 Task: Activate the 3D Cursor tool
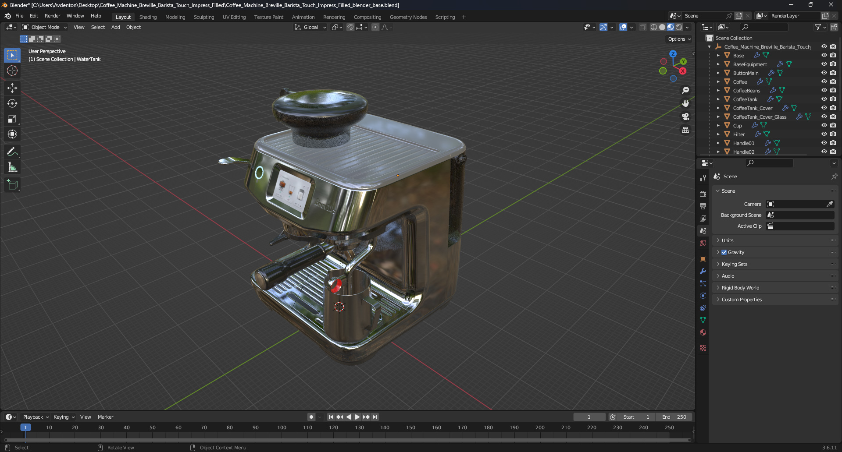[12, 71]
